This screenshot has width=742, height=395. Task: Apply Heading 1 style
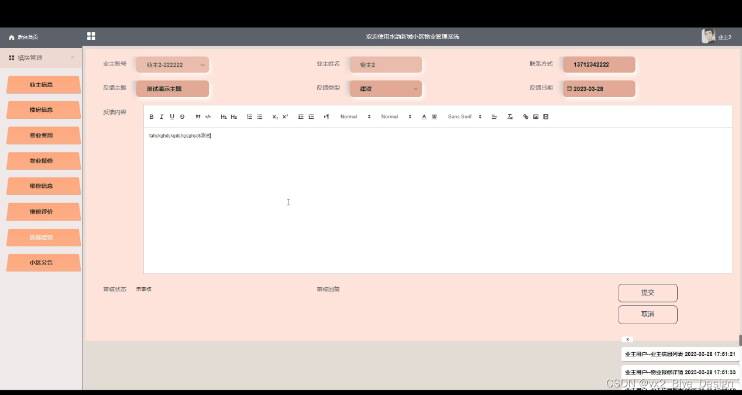(x=224, y=117)
